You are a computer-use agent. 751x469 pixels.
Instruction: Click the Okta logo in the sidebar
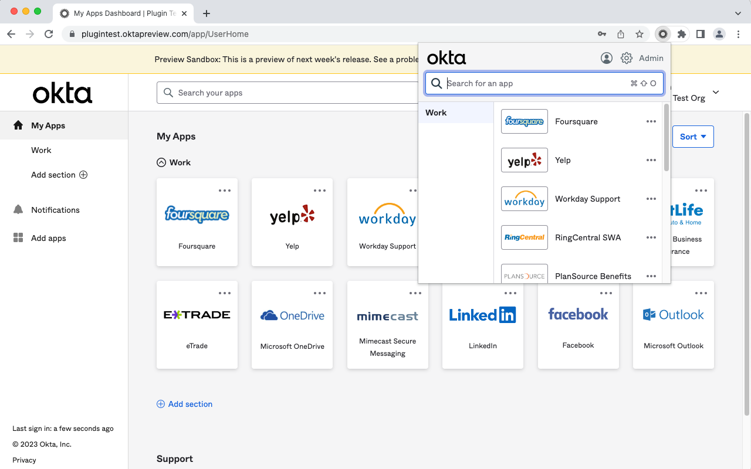[62, 92]
